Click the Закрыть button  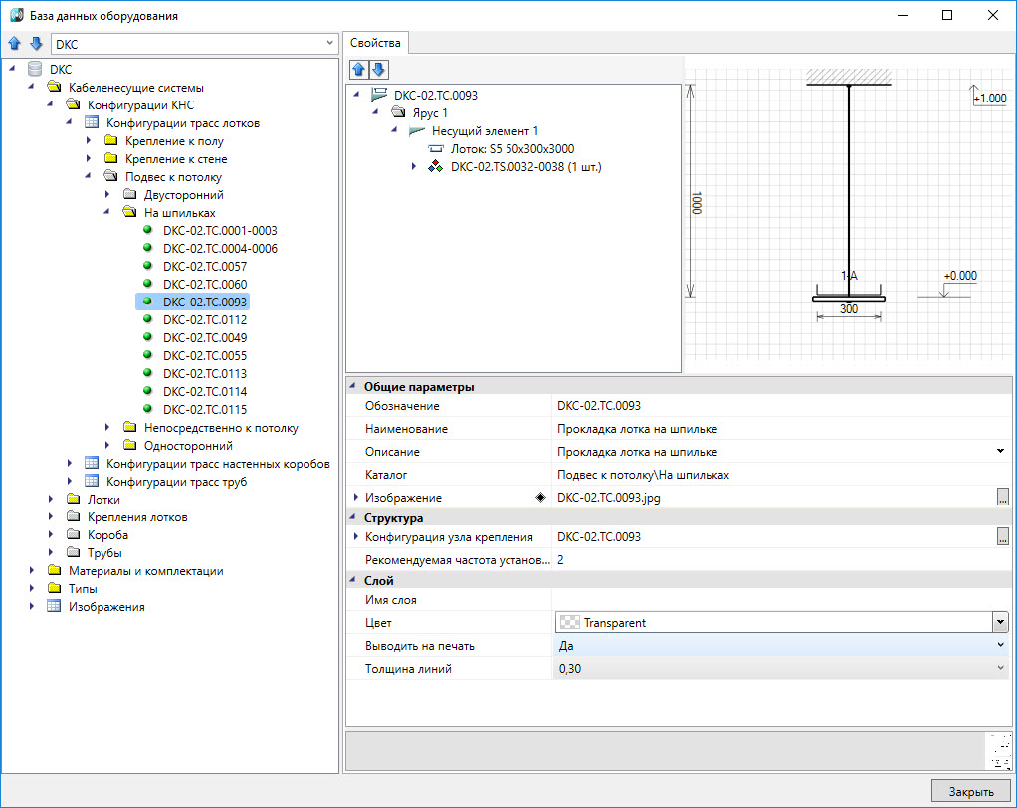(971, 791)
